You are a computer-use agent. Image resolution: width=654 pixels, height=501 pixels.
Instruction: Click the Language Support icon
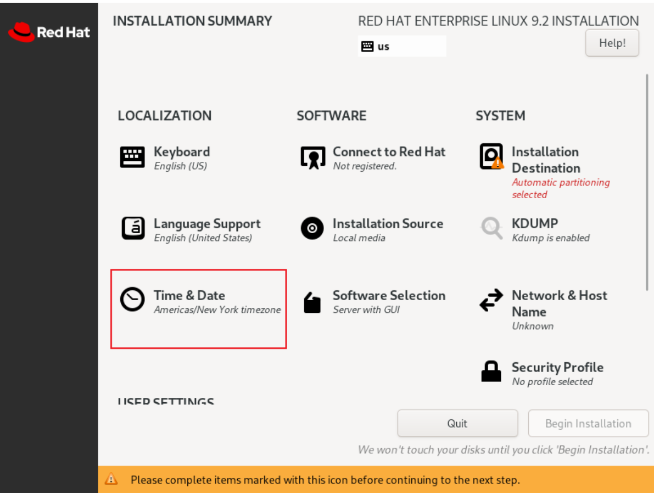click(133, 228)
